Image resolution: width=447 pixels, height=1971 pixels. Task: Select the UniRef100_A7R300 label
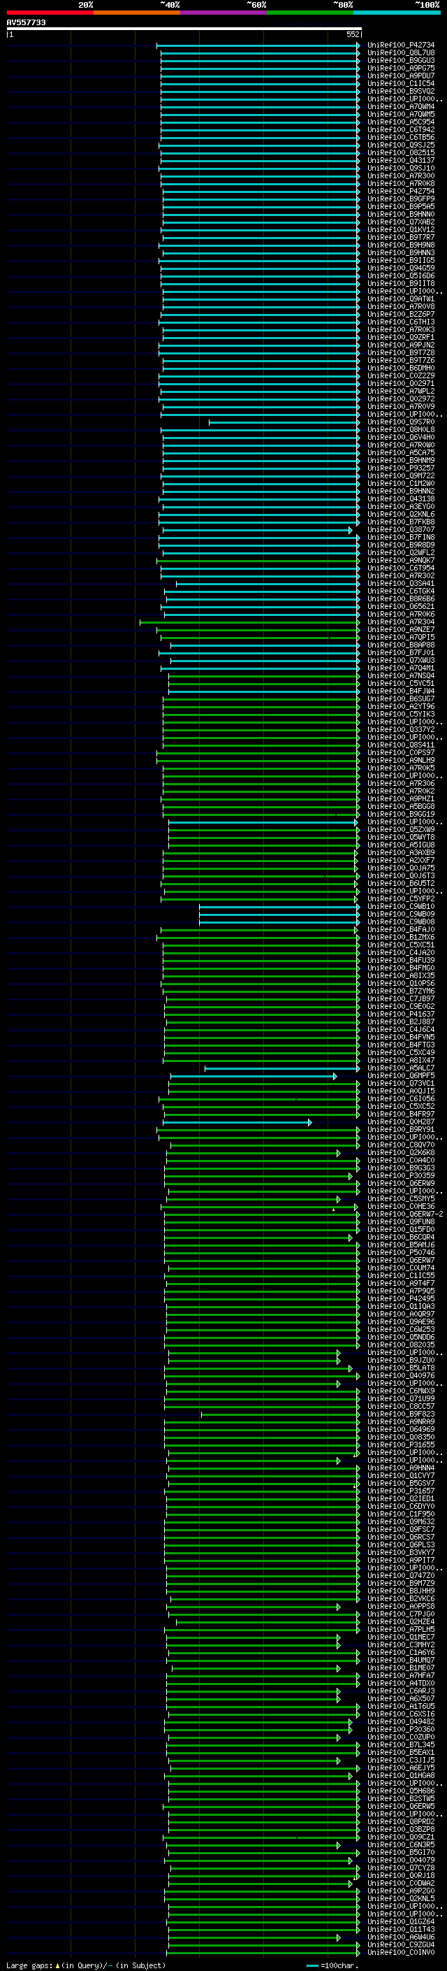point(400,176)
